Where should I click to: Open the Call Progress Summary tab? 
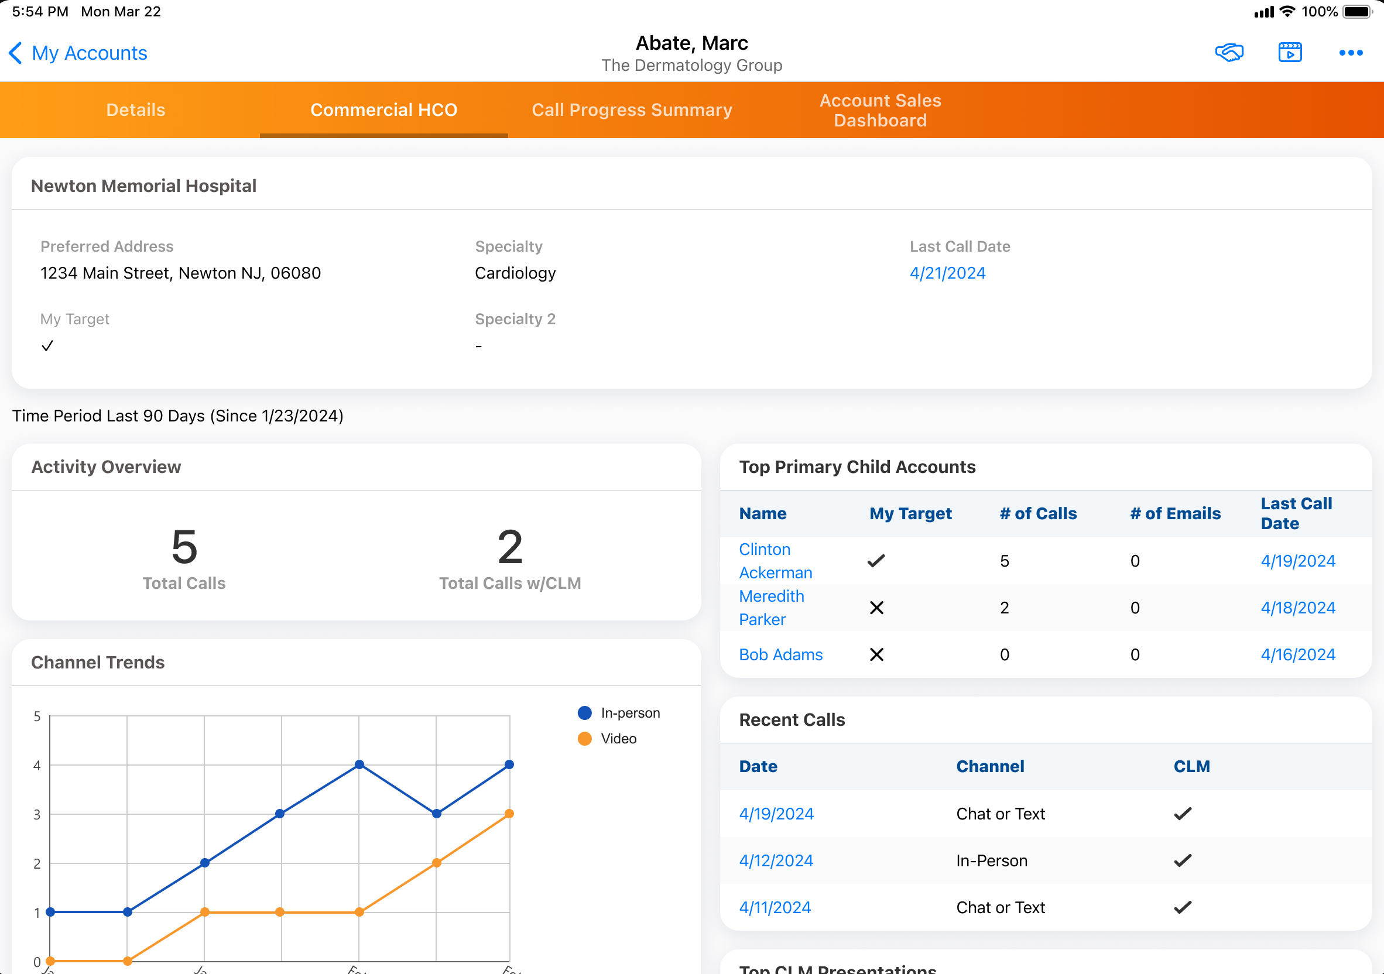click(632, 109)
